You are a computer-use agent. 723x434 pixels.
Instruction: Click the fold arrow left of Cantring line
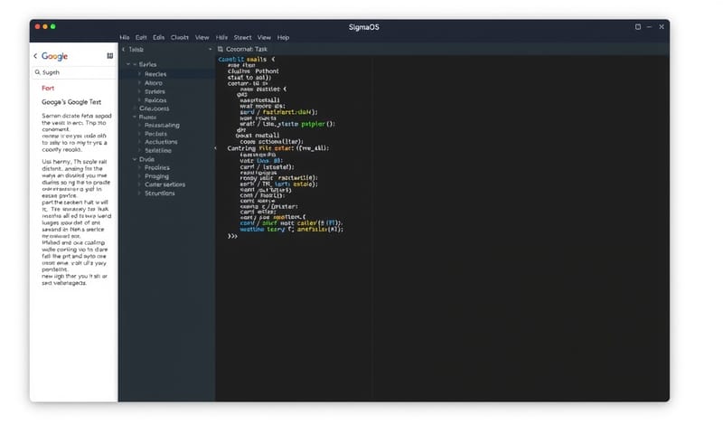215,147
